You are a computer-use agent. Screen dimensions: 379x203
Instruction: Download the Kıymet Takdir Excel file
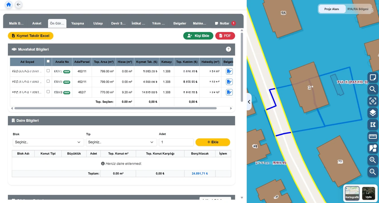coord(31,36)
